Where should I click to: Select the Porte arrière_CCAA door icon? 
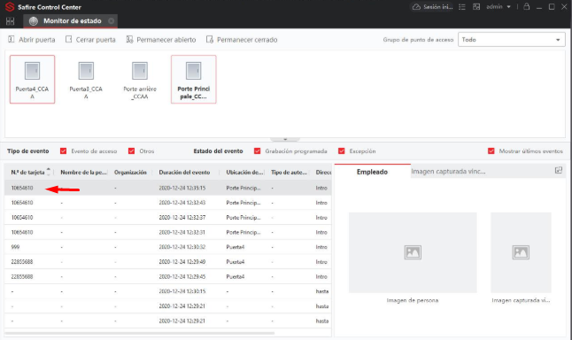coord(140,79)
